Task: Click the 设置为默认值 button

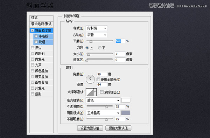Action: [90, 128]
